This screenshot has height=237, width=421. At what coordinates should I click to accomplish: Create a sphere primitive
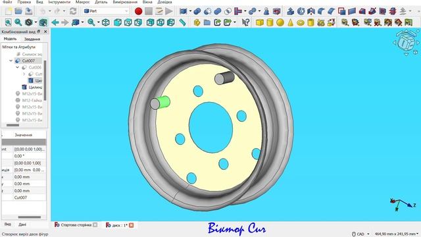click(x=280, y=22)
